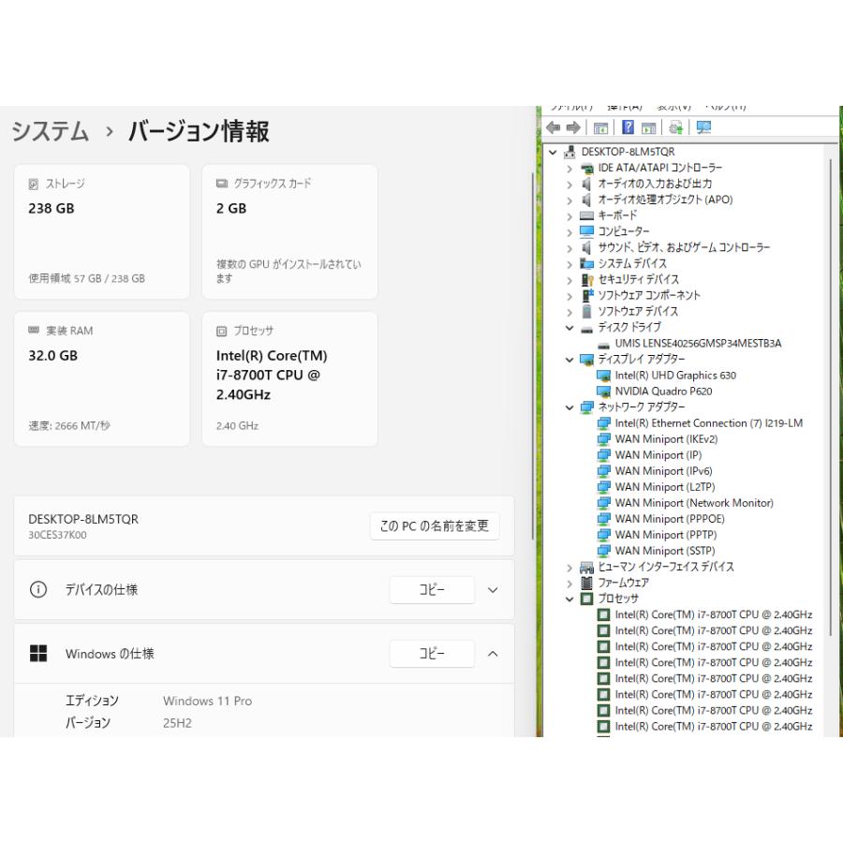Select WAN Miniport (SSTP) entry
The image size is (843, 843).
[665, 551]
